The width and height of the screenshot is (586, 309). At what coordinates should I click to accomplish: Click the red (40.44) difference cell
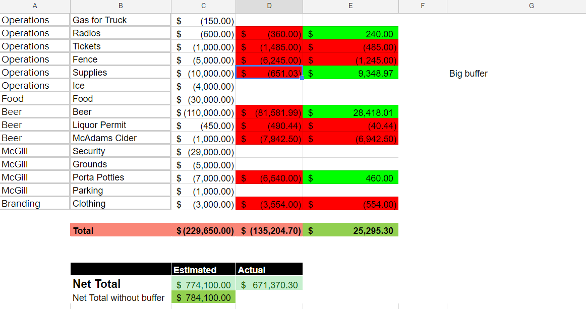pos(350,125)
